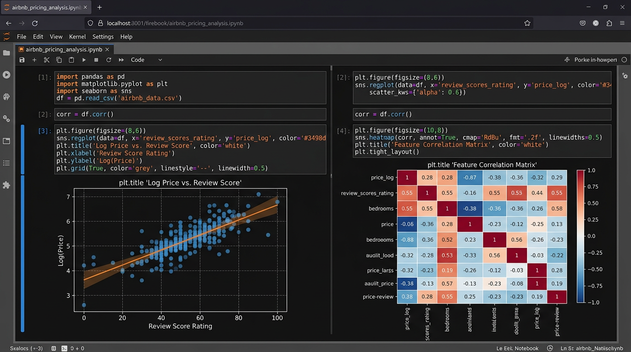Image resolution: width=631 pixels, height=352 pixels.
Task: Save the notebook using the toolbar disk icon
Action: coord(22,60)
